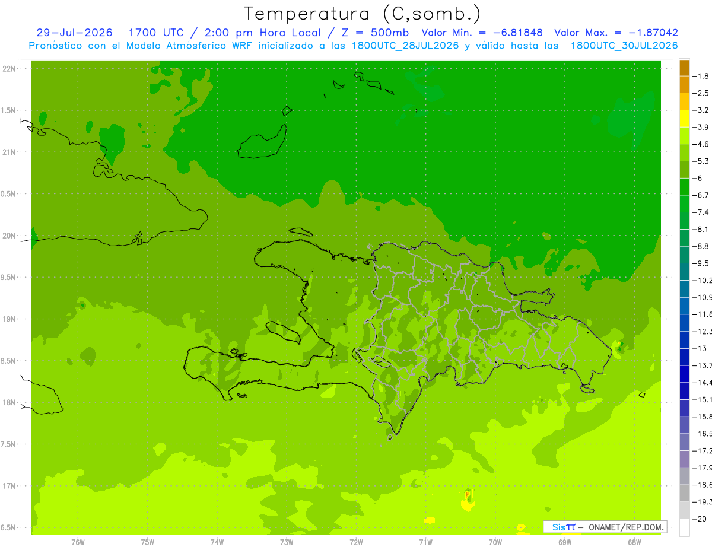Click legend color between -3.2 and -3.9

click(x=684, y=119)
